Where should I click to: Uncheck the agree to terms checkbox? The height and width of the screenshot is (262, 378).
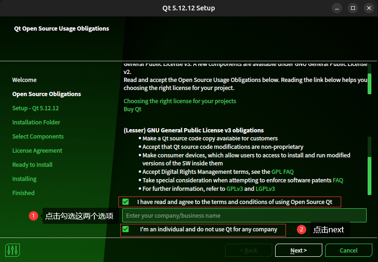[126, 202]
